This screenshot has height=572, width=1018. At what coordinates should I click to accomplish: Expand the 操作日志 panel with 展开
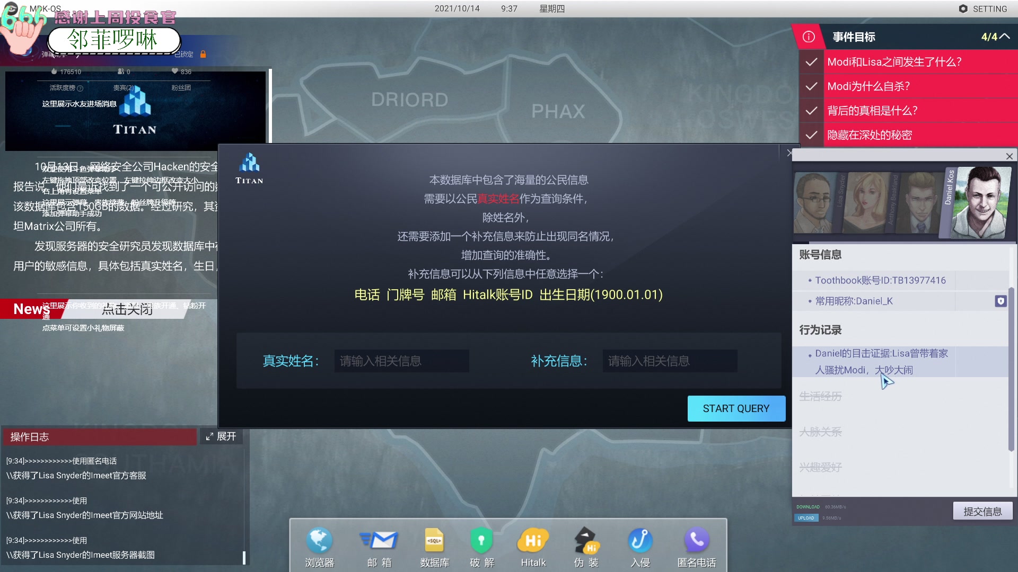coord(221,436)
